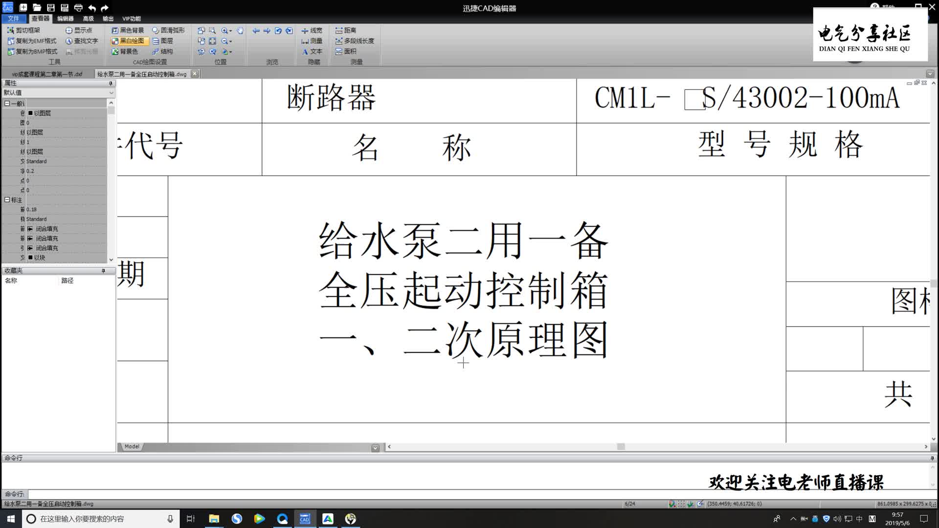
Task: Select the 多段线长度 polyline length tool
Action: click(x=355, y=41)
